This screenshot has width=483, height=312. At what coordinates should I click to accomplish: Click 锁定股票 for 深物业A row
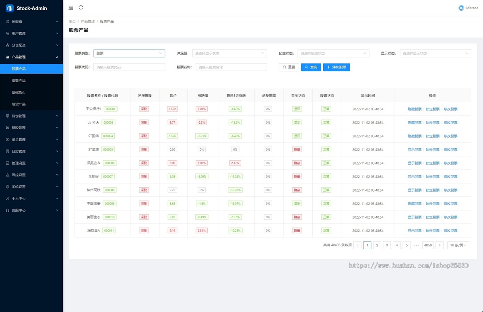tap(433, 231)
